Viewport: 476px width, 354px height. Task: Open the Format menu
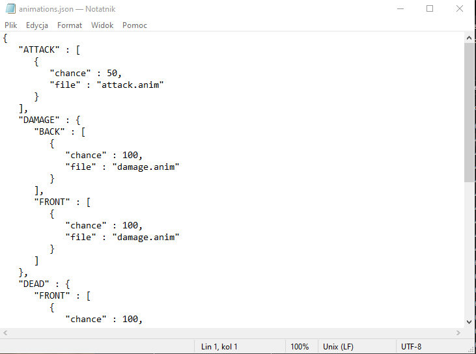[x=70, y=25]
